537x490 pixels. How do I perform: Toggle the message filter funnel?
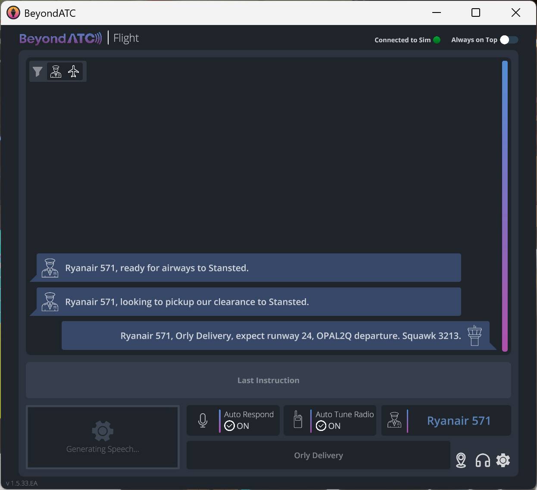(x=37, y=72)
